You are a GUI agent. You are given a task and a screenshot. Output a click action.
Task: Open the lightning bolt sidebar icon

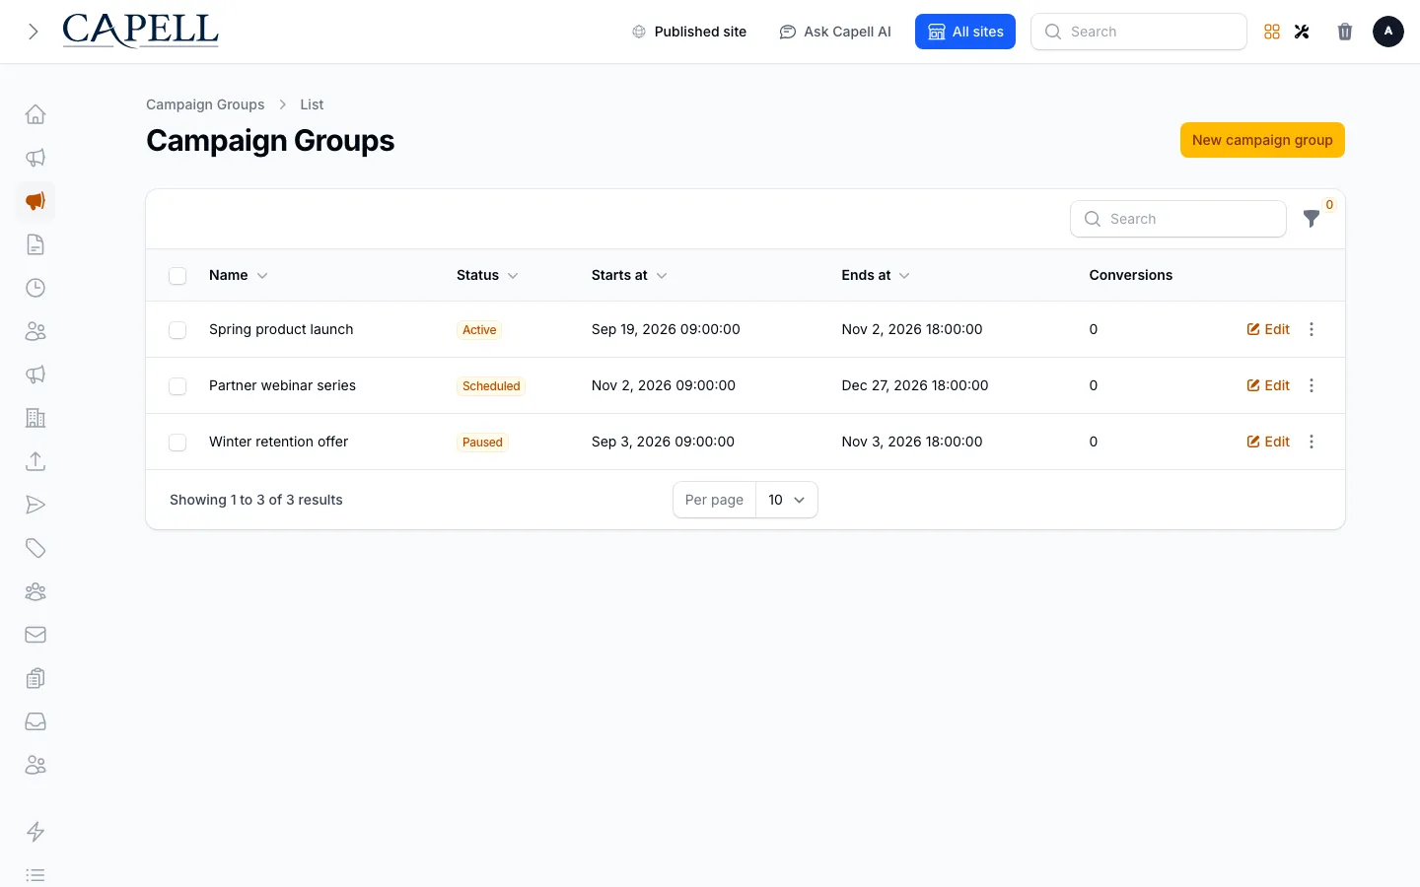point(35,832)
